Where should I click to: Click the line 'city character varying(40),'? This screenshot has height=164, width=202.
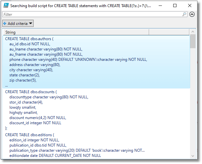click(x=31, y=70)
